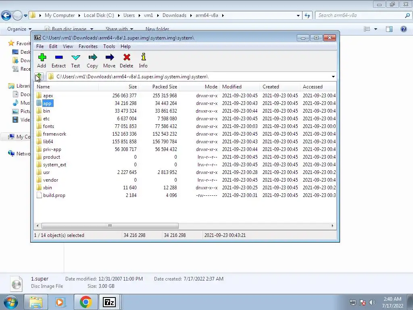Click My Computer in breadcrumb path
Image resolution: width=413 pixels, height=310 pixels.
pyautogui.click(x=60, y=16)
